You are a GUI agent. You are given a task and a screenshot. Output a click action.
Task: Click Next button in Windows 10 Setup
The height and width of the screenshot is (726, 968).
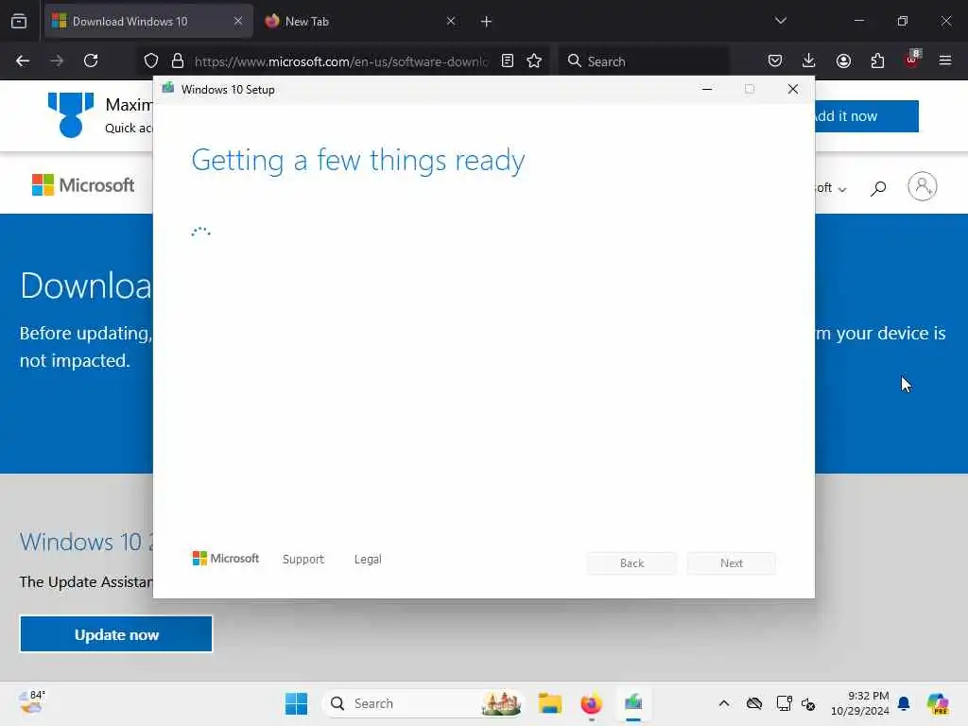point(732,563)
